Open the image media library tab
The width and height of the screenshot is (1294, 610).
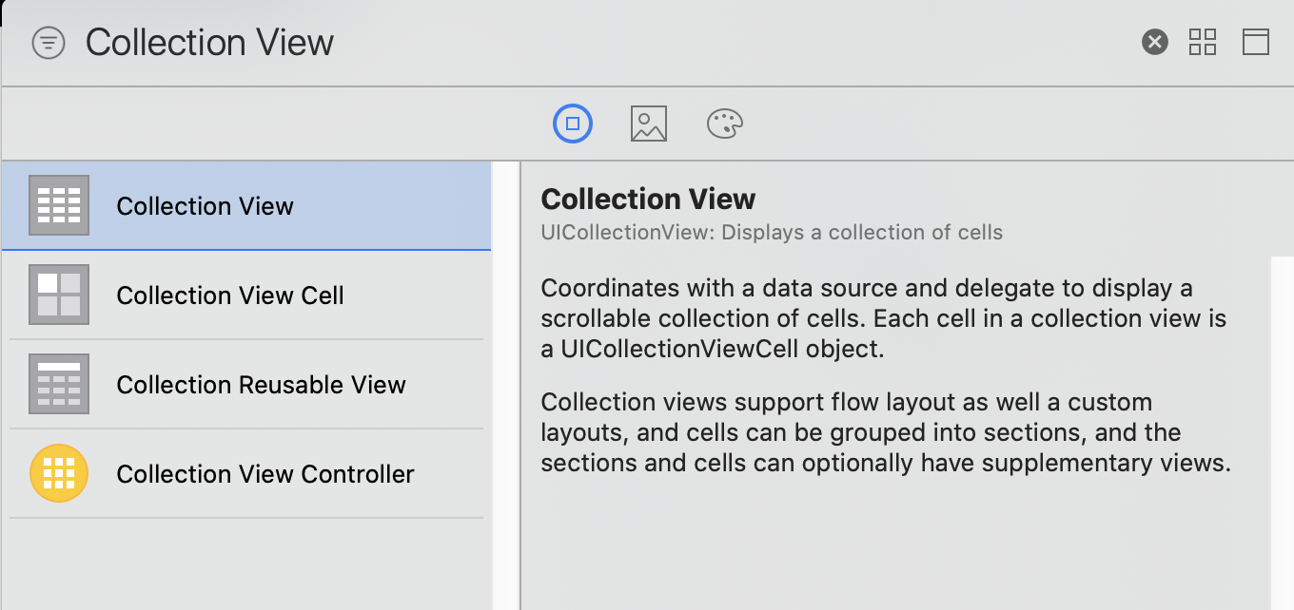pyautogui.click(x=648, y=124)
